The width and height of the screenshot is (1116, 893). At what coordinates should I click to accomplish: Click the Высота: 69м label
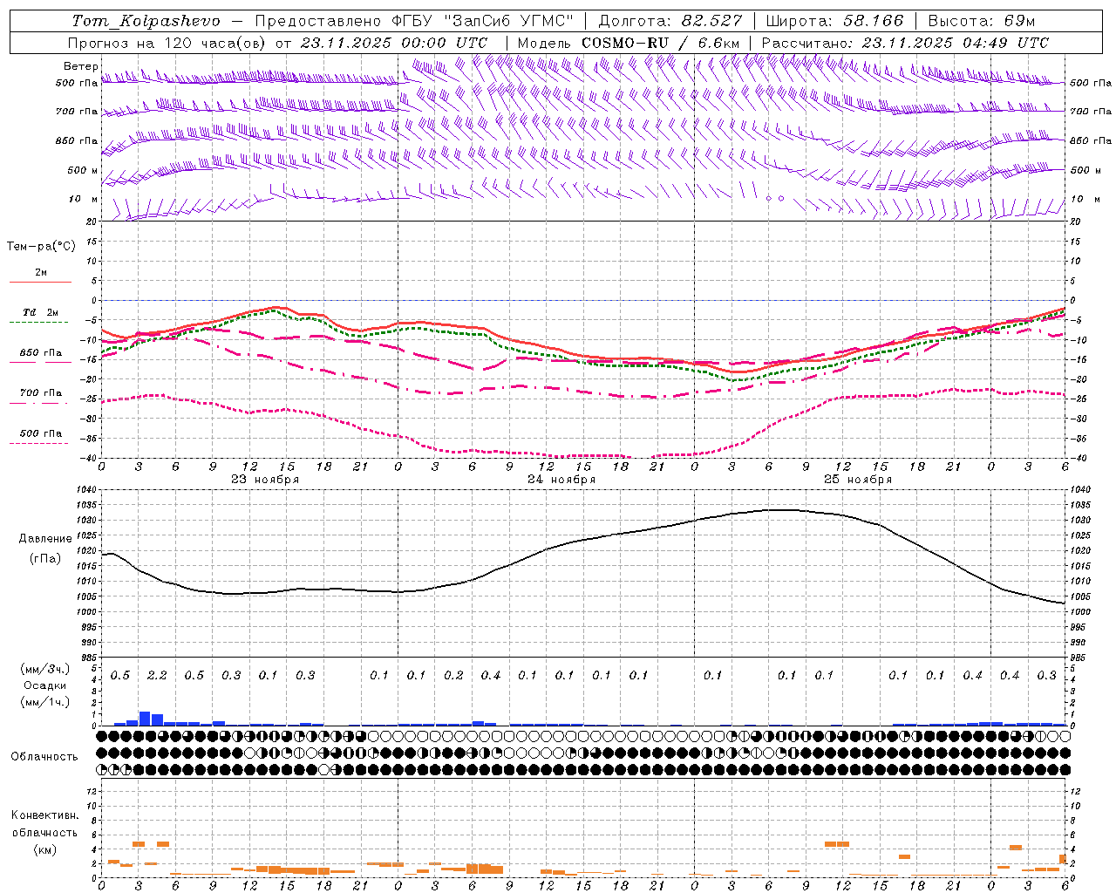[x=981, y=21]
